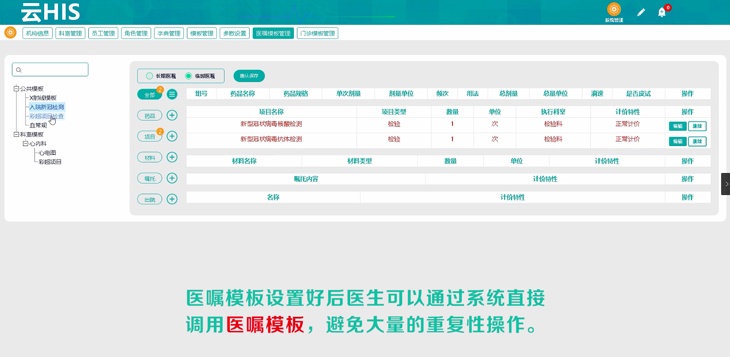Image resolution: width=730 pixels, height=357 pixels.
Task: Click the search magnifier icon in tree panel
Action: tap(19, 70)
